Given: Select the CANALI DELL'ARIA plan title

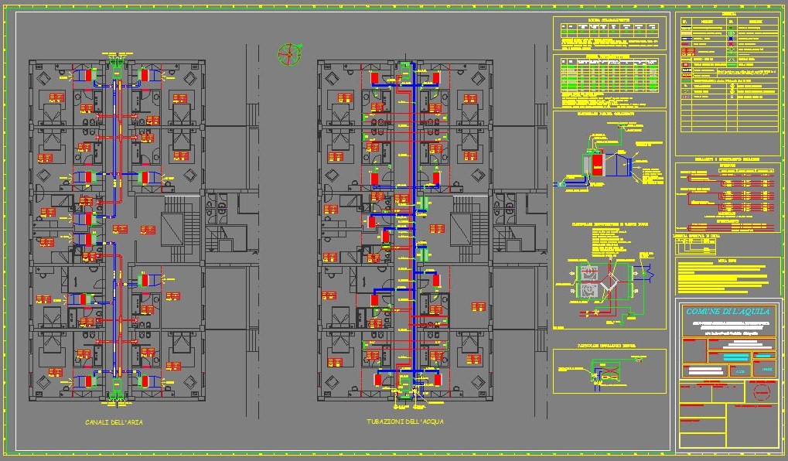Looking at the screenshot, I should [113, 423].
